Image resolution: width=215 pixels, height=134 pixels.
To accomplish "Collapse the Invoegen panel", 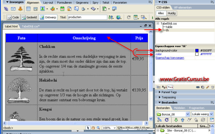I will pos(7,2).
